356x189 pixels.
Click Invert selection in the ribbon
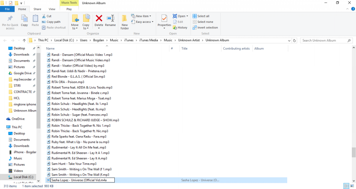205,28
